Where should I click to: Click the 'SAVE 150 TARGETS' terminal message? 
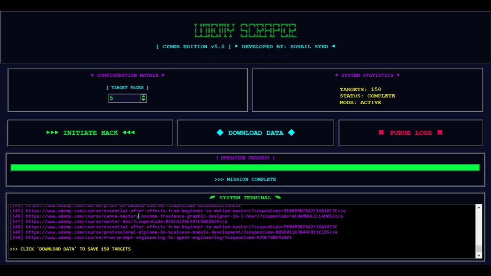point(70,249)
